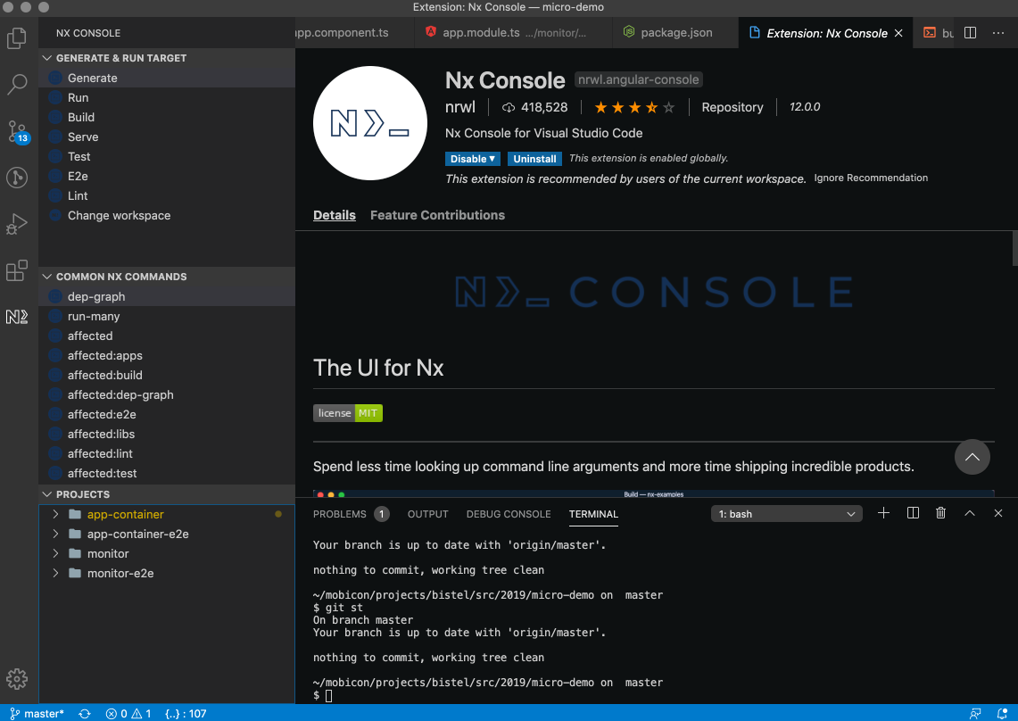Split the terminal pane
Image resolution: width=1018 pixels, height=721 pixels.
913,513
